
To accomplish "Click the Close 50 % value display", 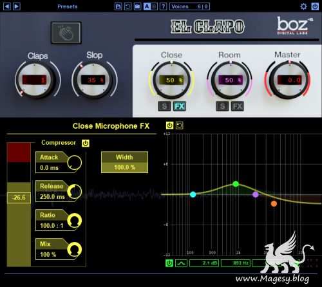I will [171, 80].
